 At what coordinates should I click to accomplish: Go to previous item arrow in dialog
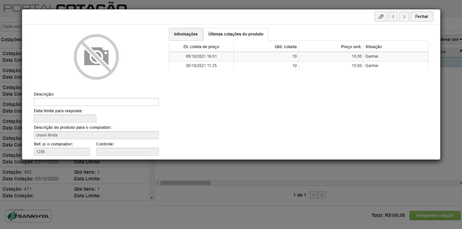(x=393, y=17)
